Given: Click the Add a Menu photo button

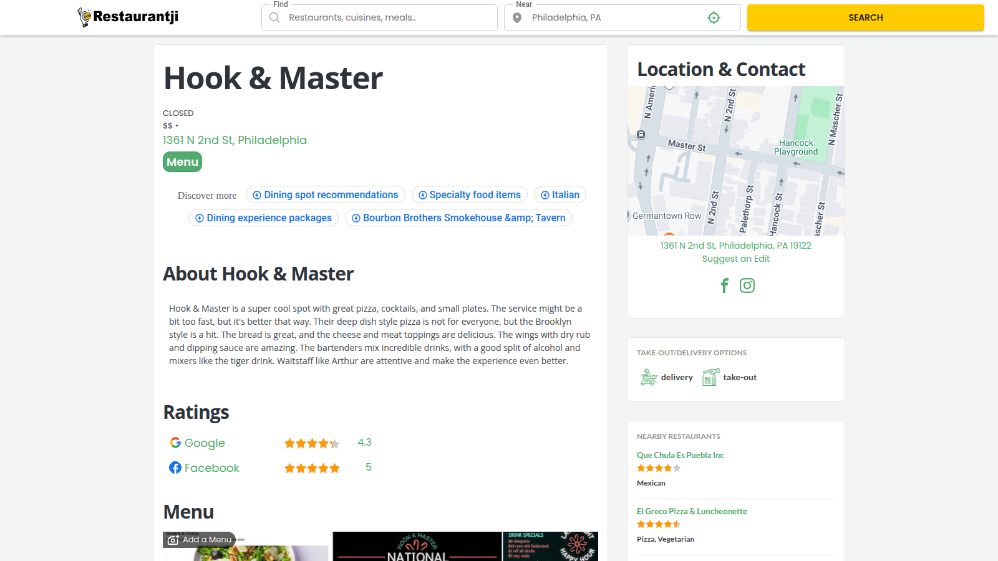Looking at the screenshot, I should [200, 540].
